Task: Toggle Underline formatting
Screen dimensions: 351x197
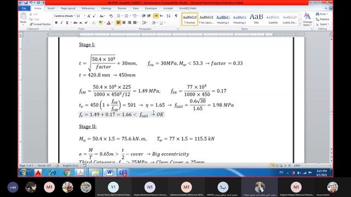Action: [x=67, y=22]
